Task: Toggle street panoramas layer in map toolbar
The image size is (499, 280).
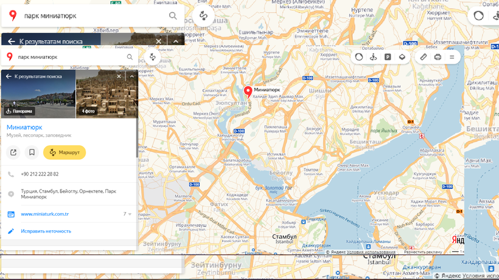Action: pos(373,57)
